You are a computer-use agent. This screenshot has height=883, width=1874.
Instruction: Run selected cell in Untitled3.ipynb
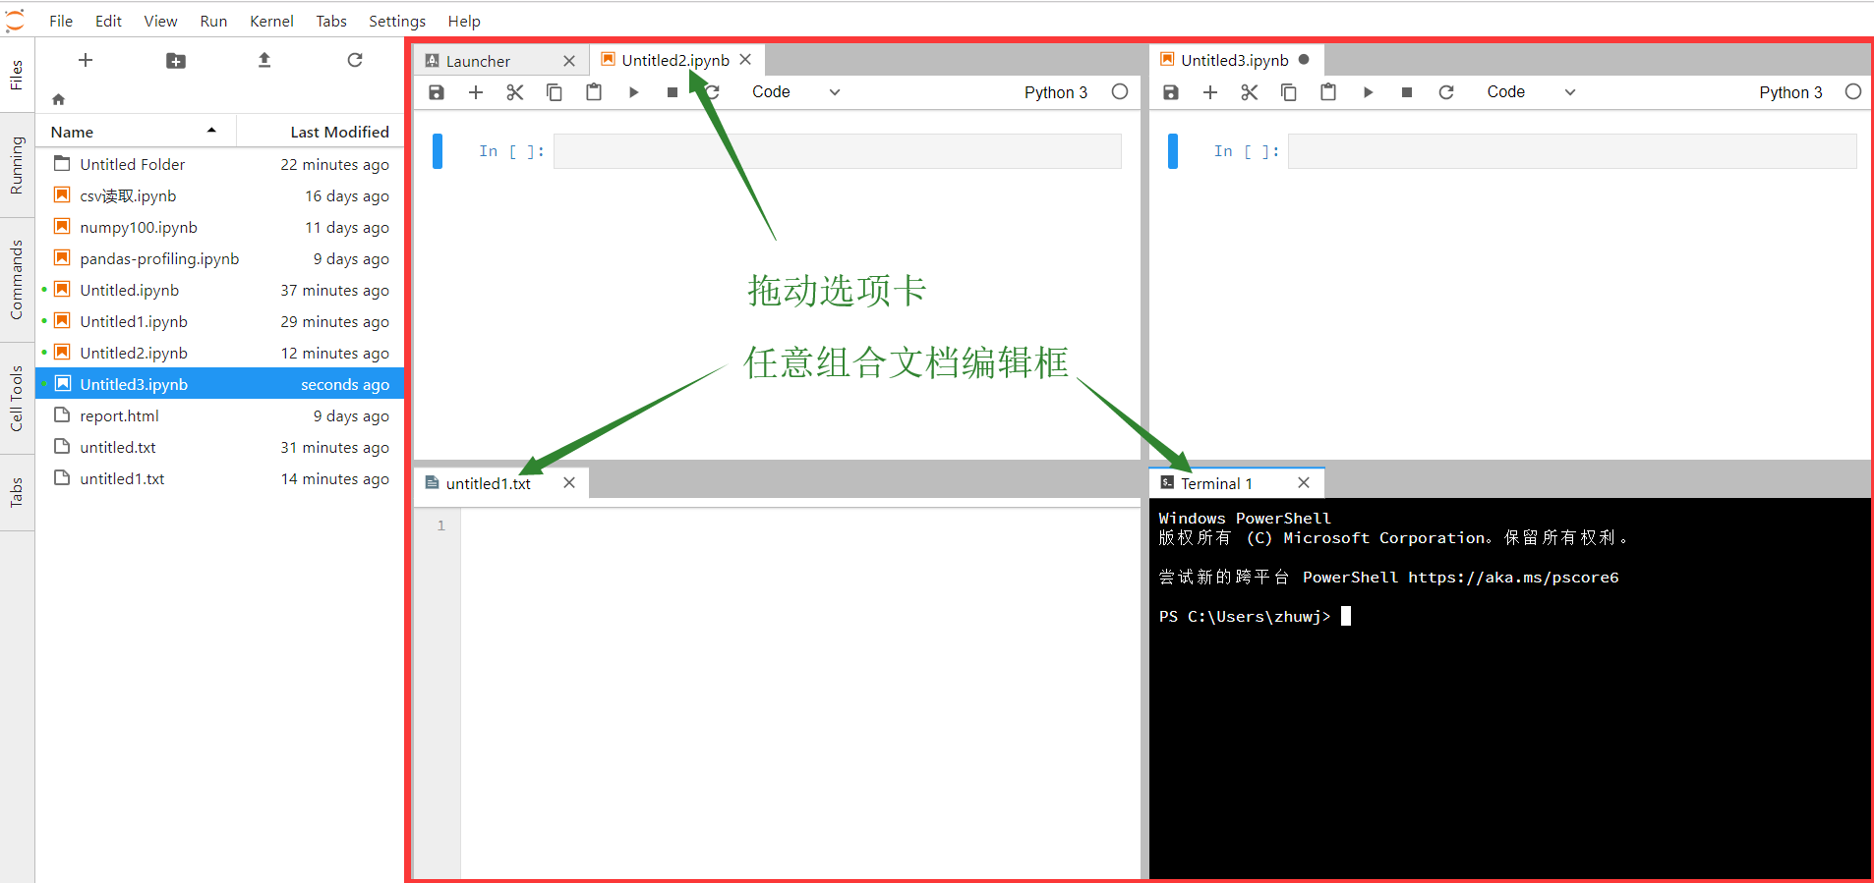(1368, 92)
